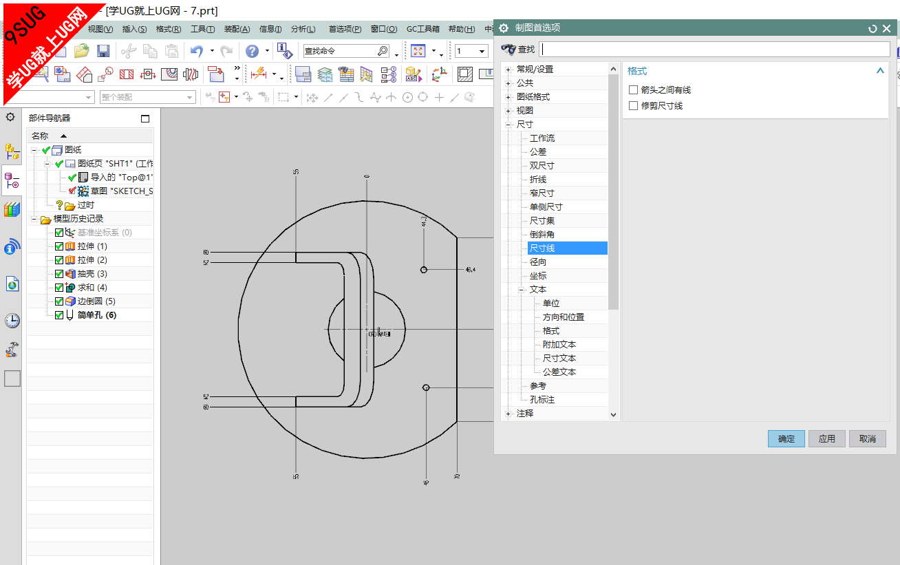
Task: Enable '修剪尺寸线' checkbox
Action: [x=634, y=106]
